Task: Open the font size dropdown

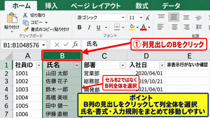Action: [x=141, y=18]
